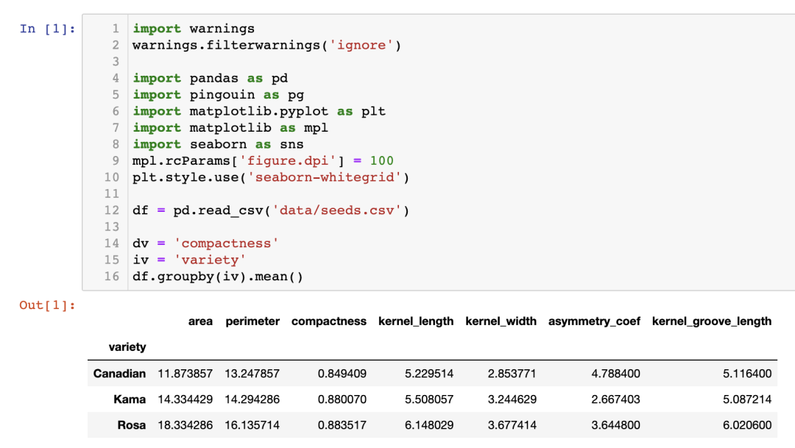Select the Rosa row label
Viewport: 795px width, 448px height.
point(131,425)
